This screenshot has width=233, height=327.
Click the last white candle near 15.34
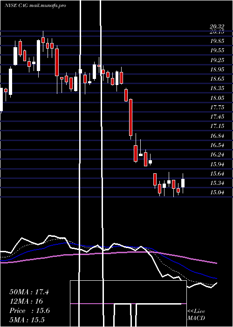pos(183,183)
